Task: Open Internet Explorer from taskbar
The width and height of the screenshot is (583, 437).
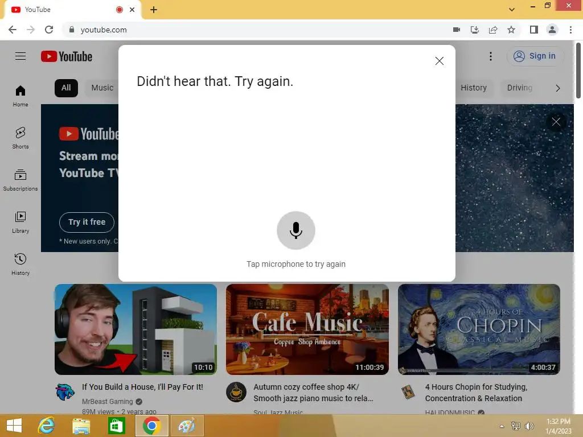Action: coord(46,426)
